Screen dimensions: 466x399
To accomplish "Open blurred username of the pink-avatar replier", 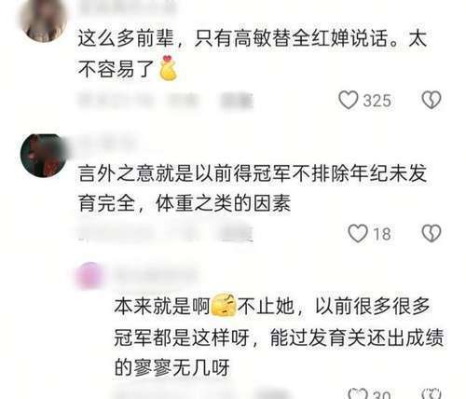I will click(157, 275).
